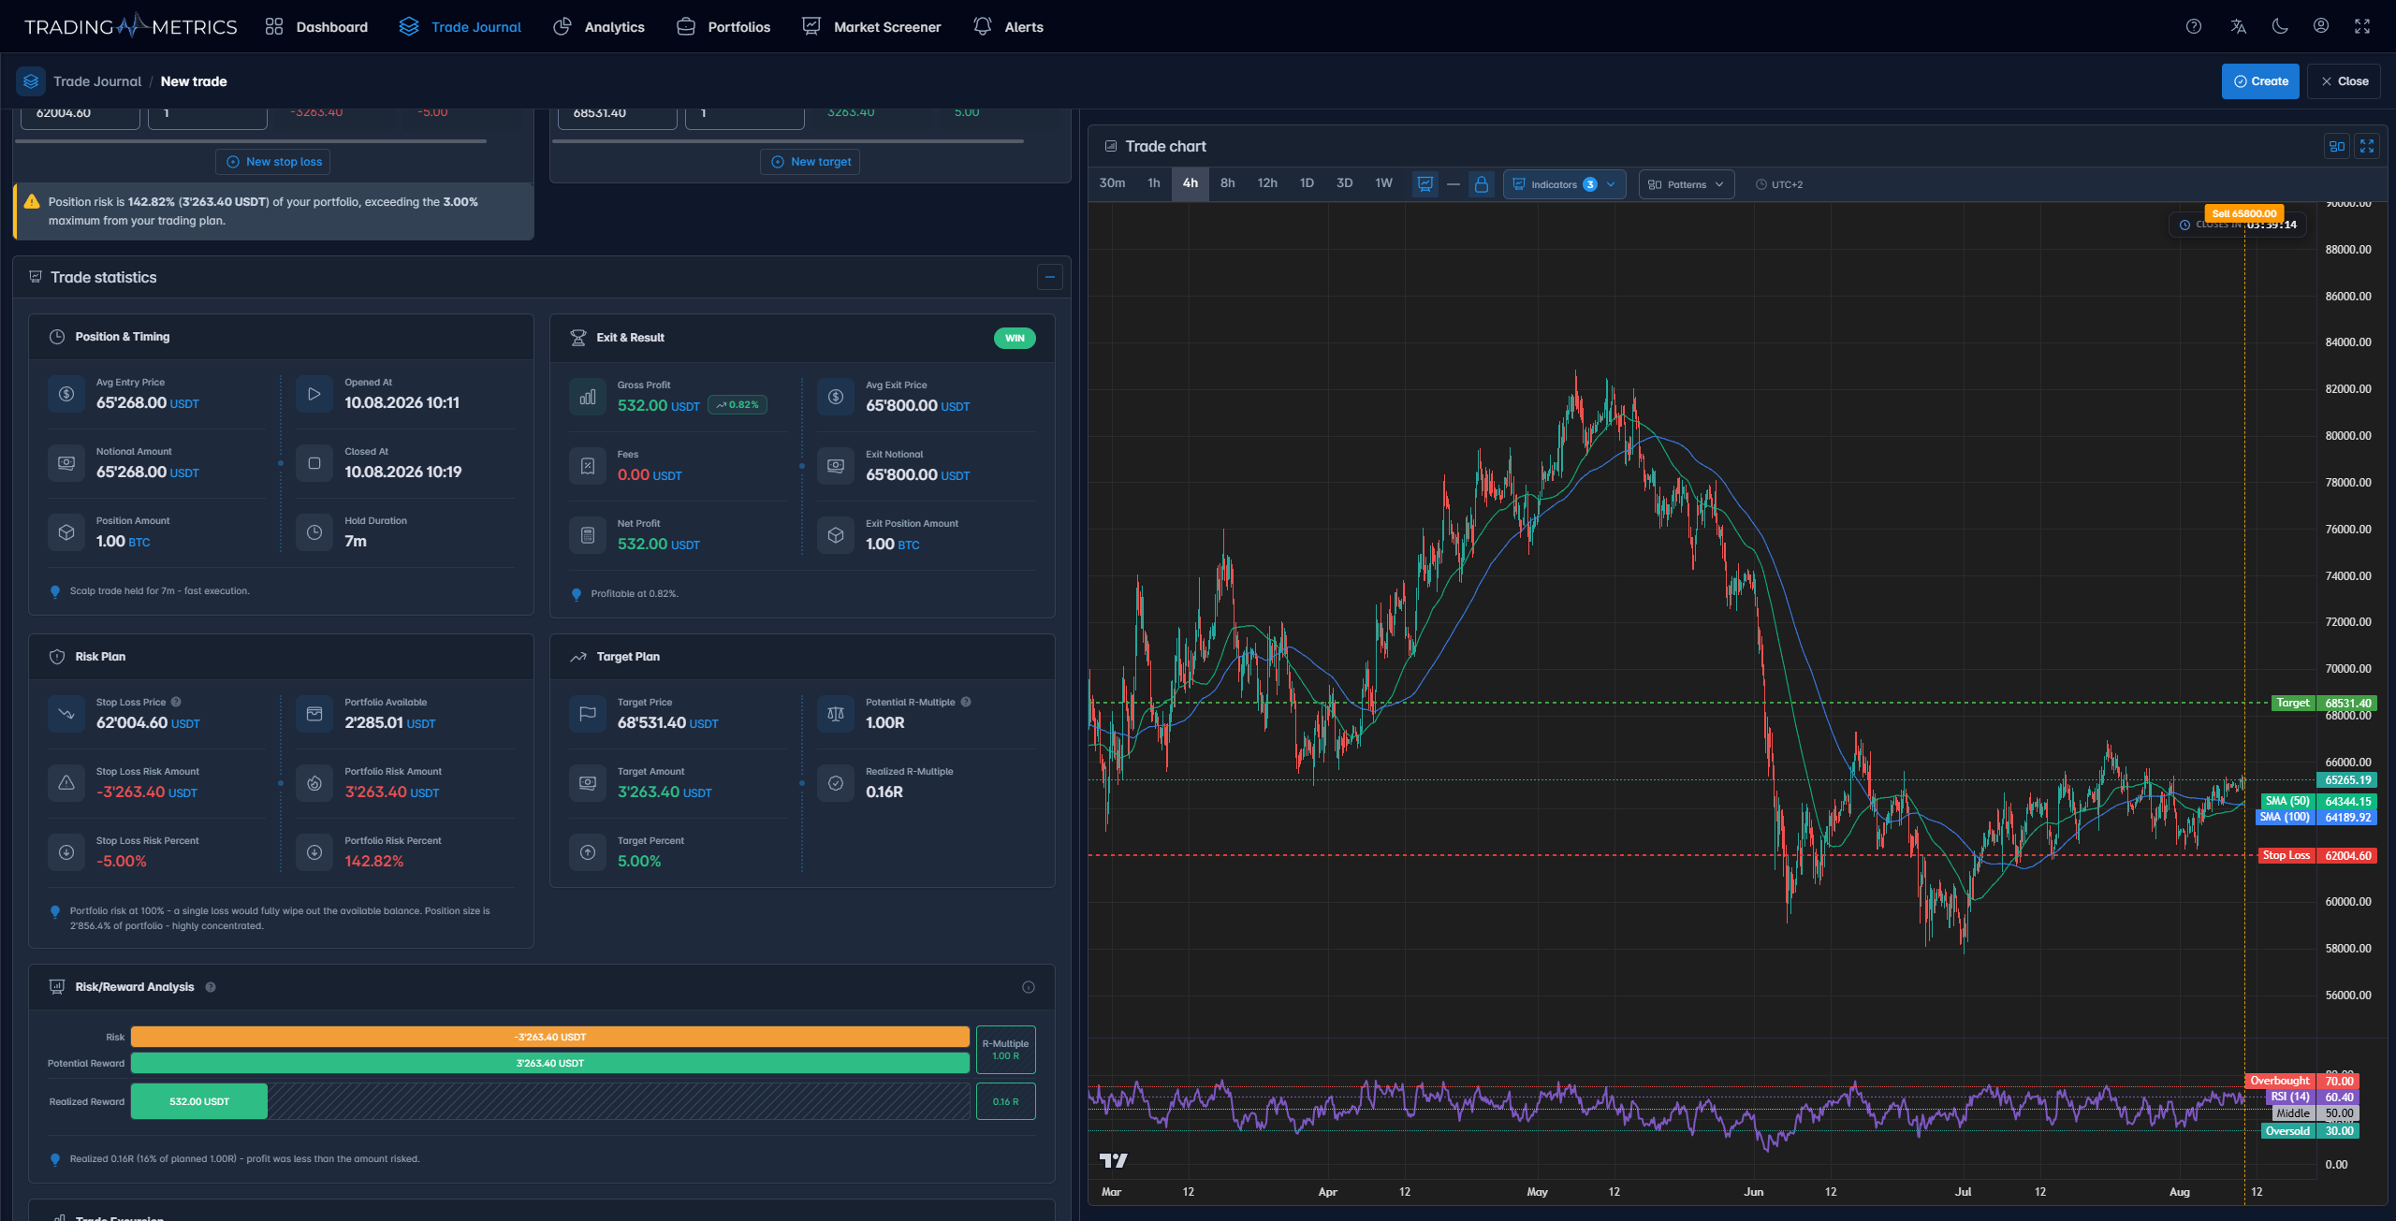Click the Sell 65800.00 chart marker
Screen dimensions: 2396x1221
[x=2243, y=213]
